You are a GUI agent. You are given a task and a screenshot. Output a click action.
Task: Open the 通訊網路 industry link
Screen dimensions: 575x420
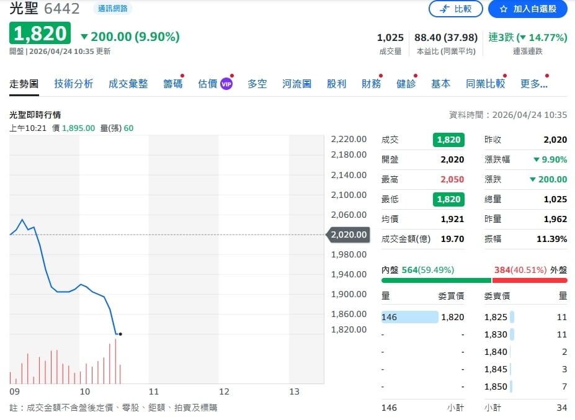click(111, 9)
